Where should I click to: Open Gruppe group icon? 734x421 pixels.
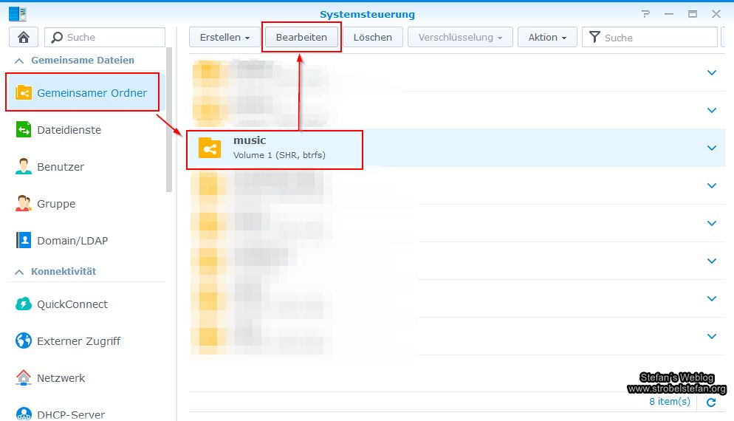tap(24, 204)
